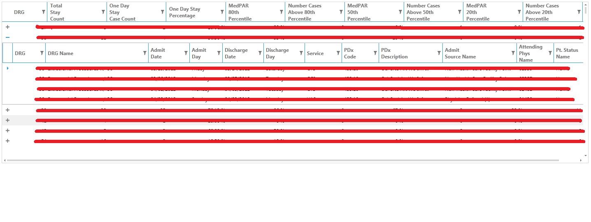Expand the highlighted gray row plus sign
This screenshot has width=591, height=222.
(7, 120)
